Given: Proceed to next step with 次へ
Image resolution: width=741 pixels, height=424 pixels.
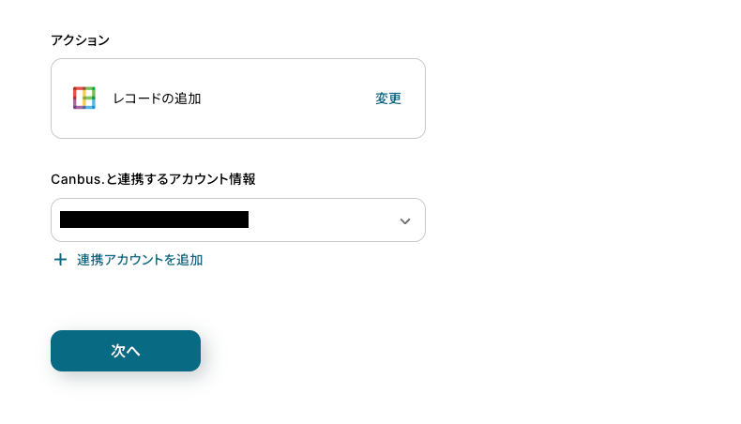Looking at the screenshot, I should (126, 350).
